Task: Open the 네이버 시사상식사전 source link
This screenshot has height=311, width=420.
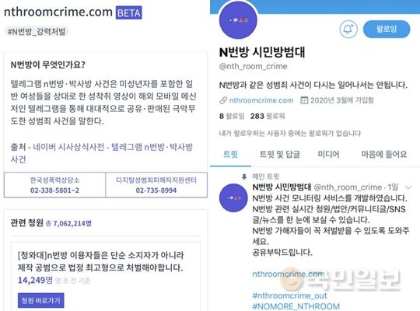Action: click(68, 147)
